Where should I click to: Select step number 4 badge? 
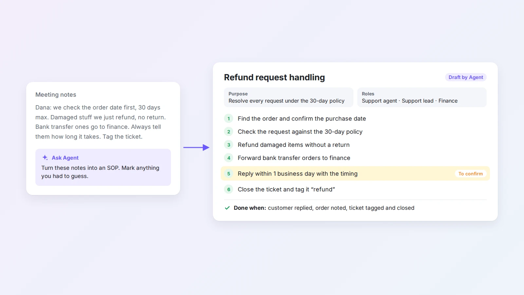(x=229, y=158)
